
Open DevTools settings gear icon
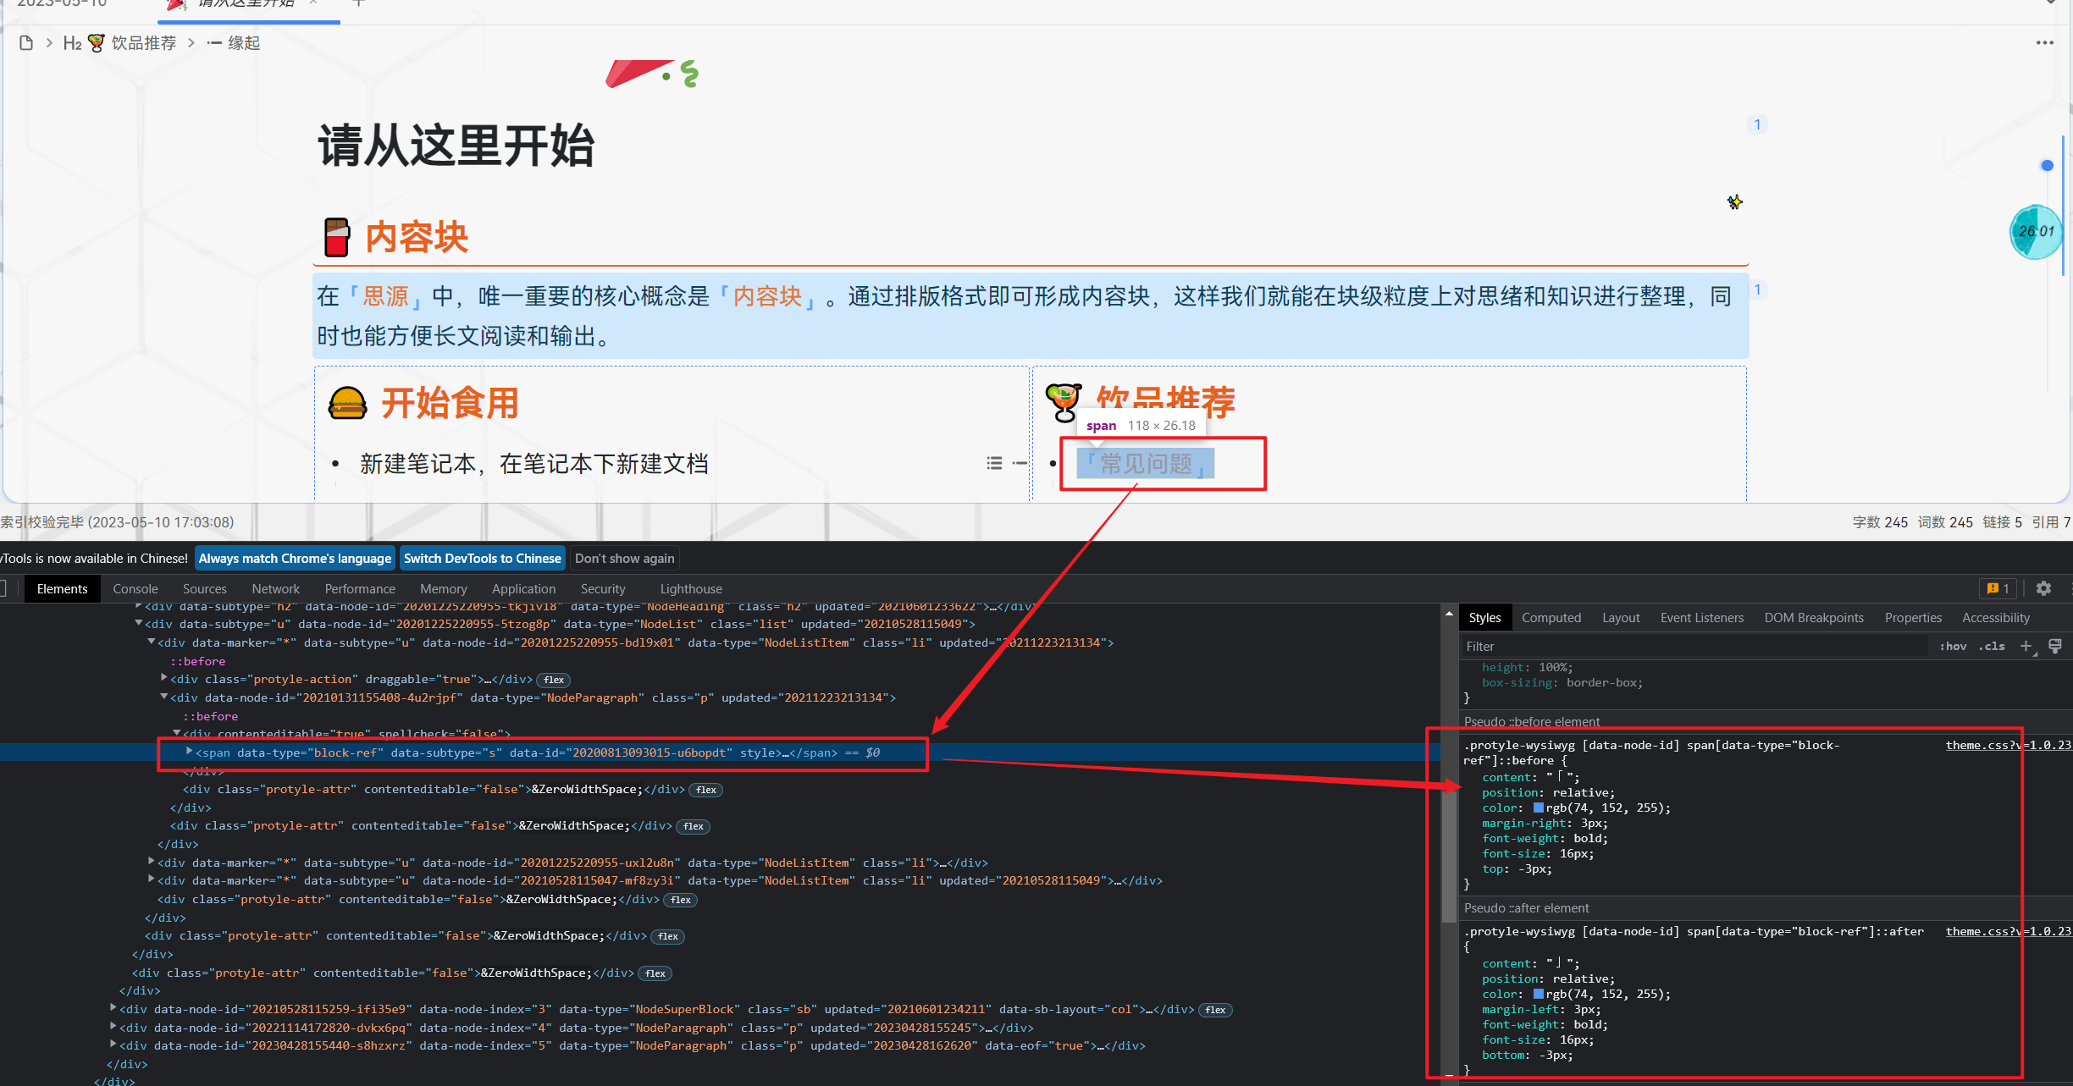[2044, 588]
